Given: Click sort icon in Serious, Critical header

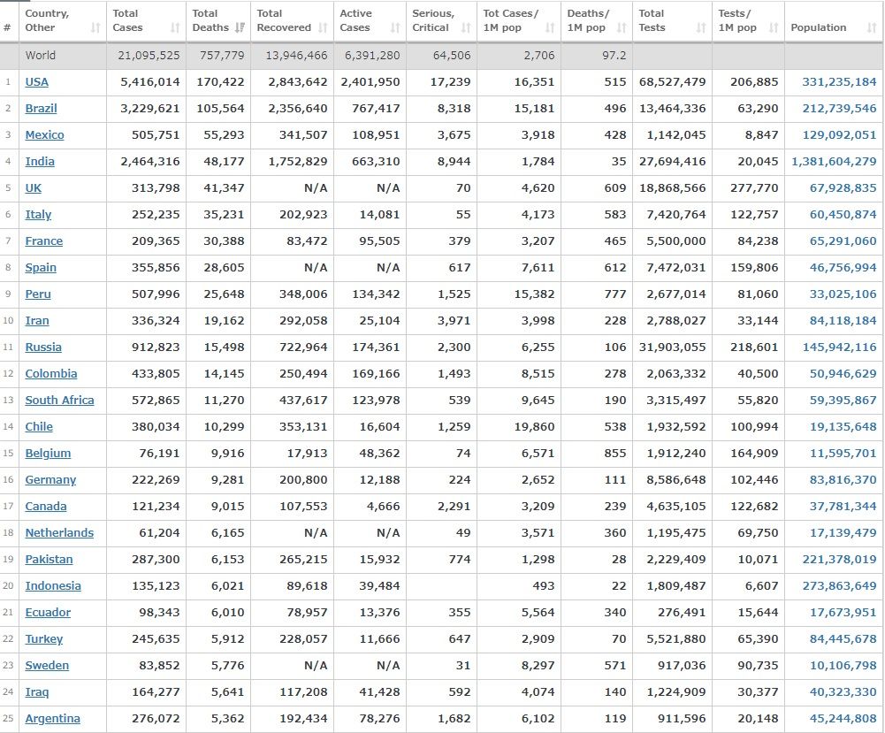Looking at the screenshot, I should [466, 28].
